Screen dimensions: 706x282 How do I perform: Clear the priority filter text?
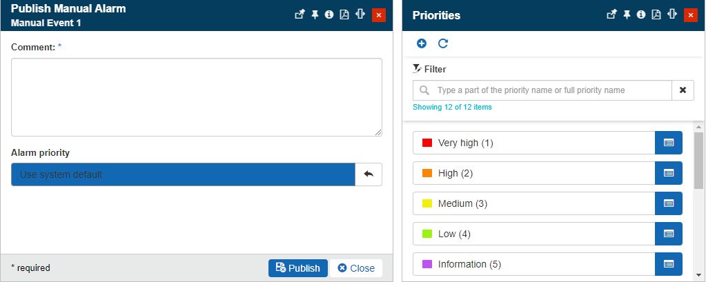tap(683, 90)
